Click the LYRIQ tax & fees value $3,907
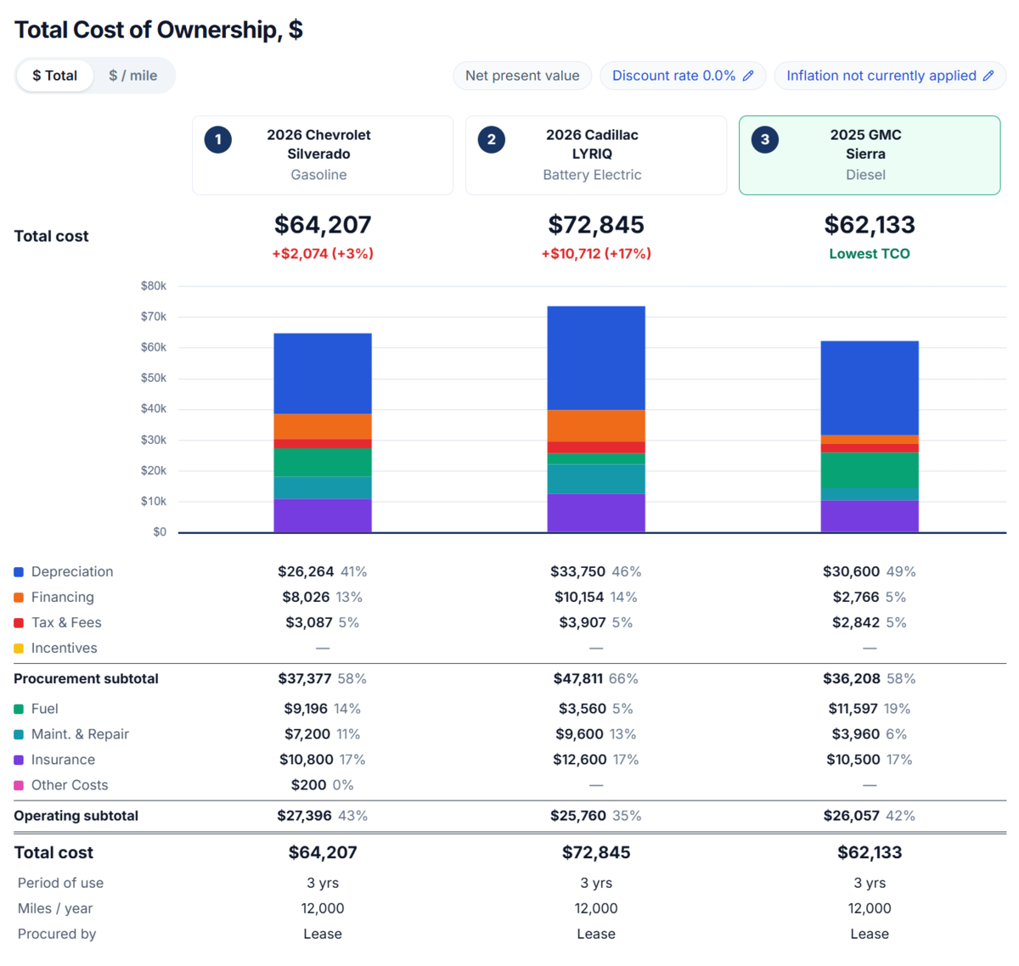 click(583, 623)
